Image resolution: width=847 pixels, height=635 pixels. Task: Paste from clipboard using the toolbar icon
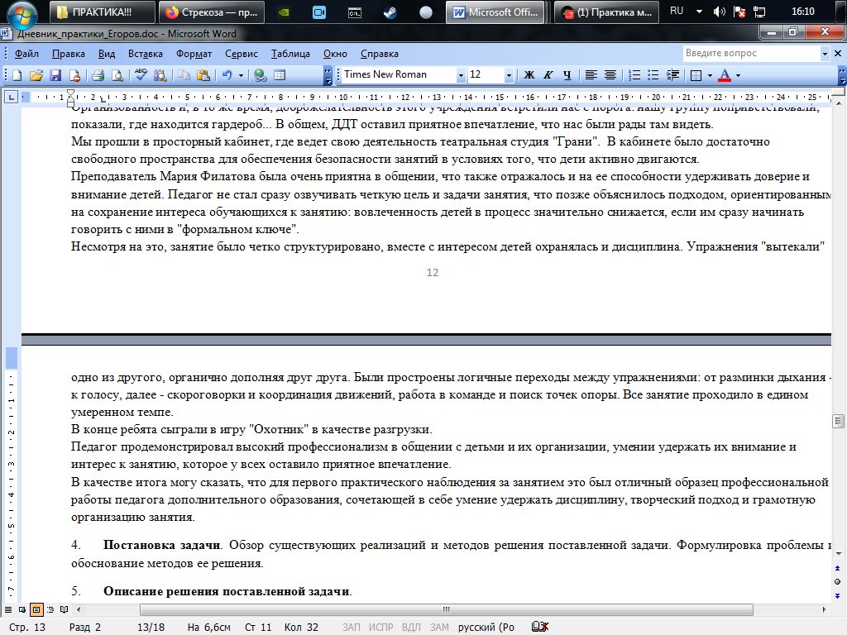203,75
